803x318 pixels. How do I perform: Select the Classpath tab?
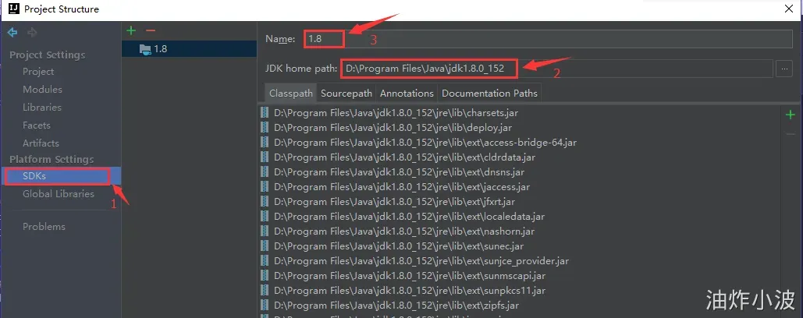coord(291,94)
